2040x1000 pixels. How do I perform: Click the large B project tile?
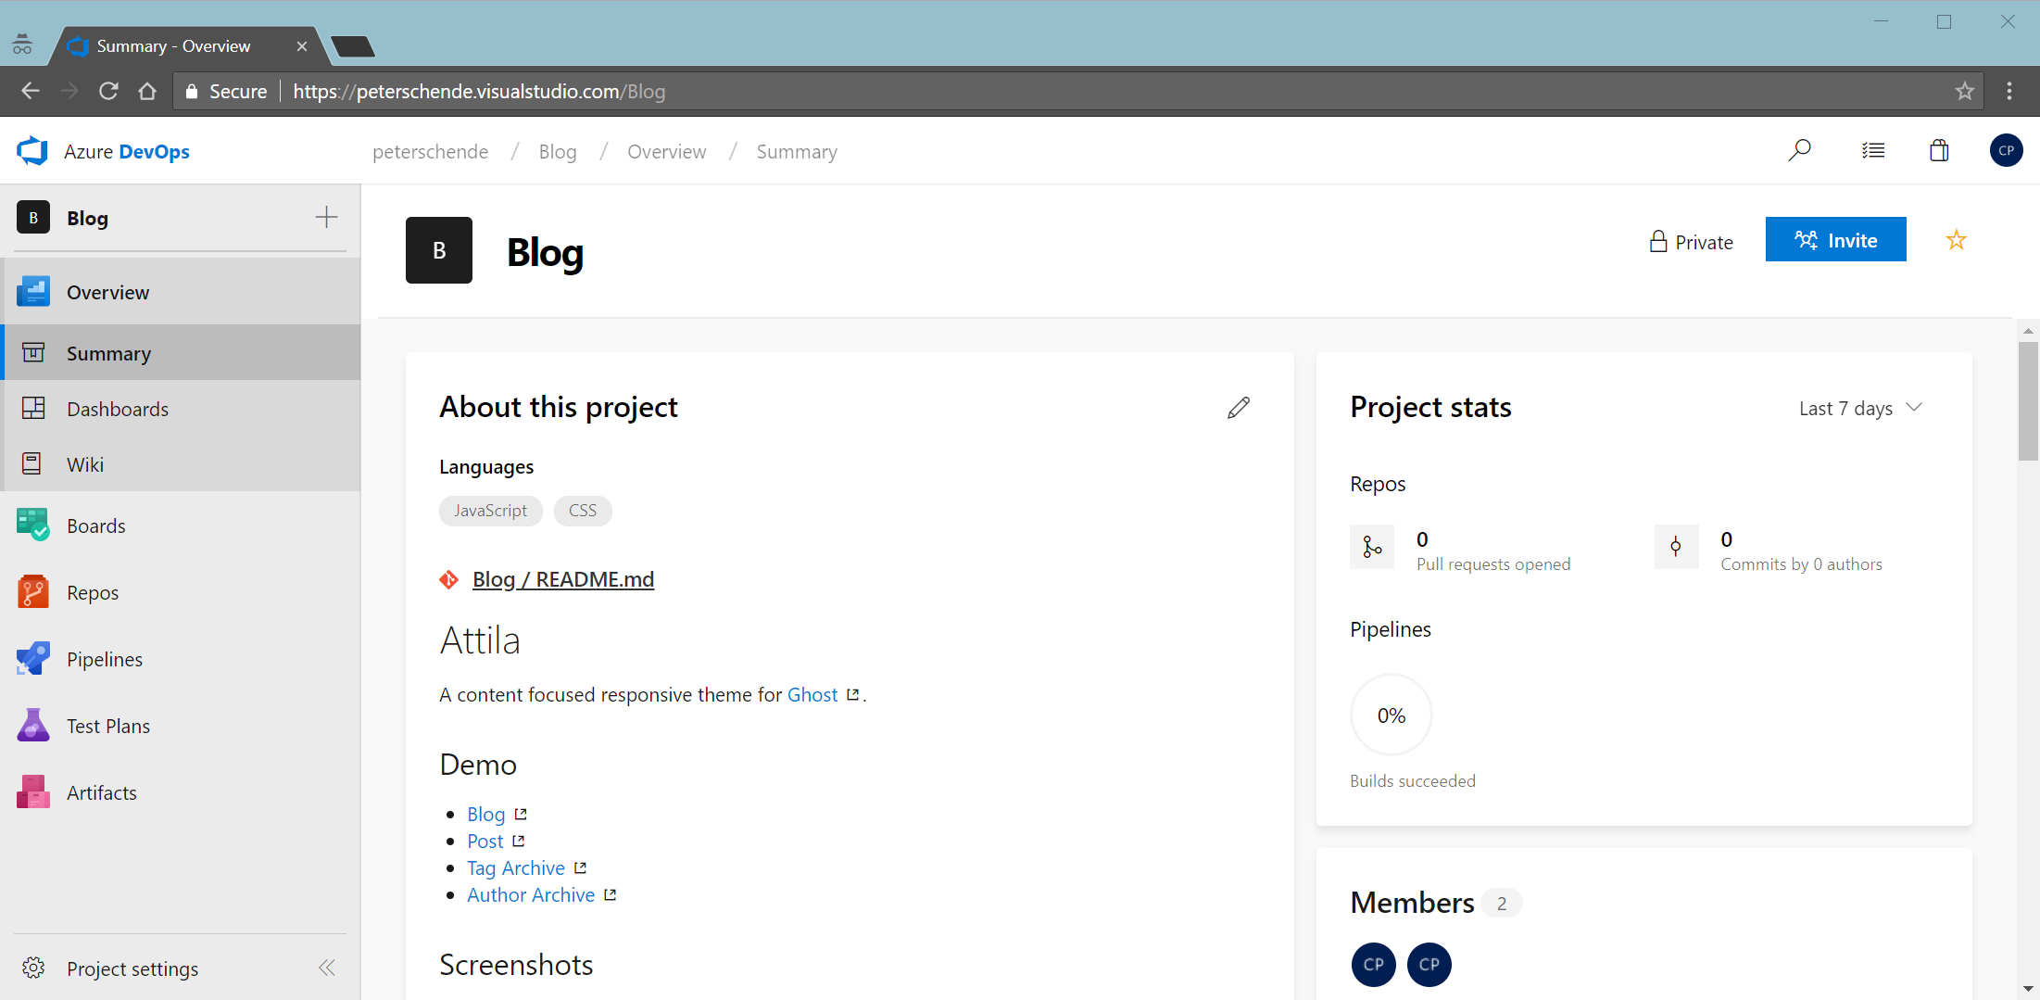(439, 250)
